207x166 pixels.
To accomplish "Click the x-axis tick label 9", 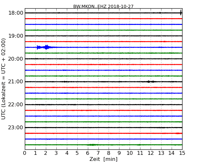I will [119, 153].
